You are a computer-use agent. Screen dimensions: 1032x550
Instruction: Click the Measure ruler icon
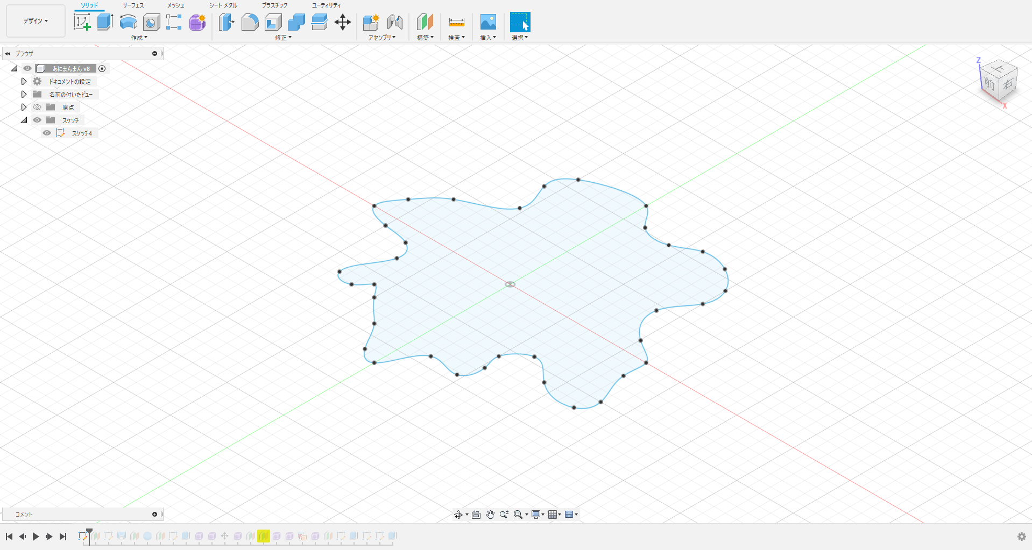(x=456, y=22)
